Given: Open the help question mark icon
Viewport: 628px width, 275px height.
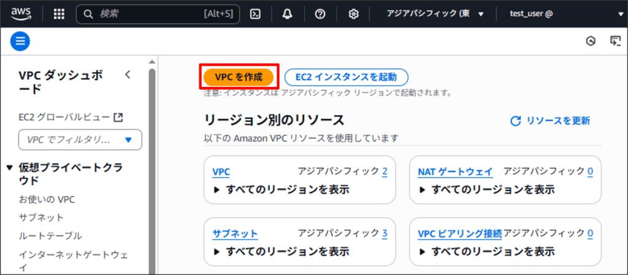Looking at the screenshot, I should [320, 14].
